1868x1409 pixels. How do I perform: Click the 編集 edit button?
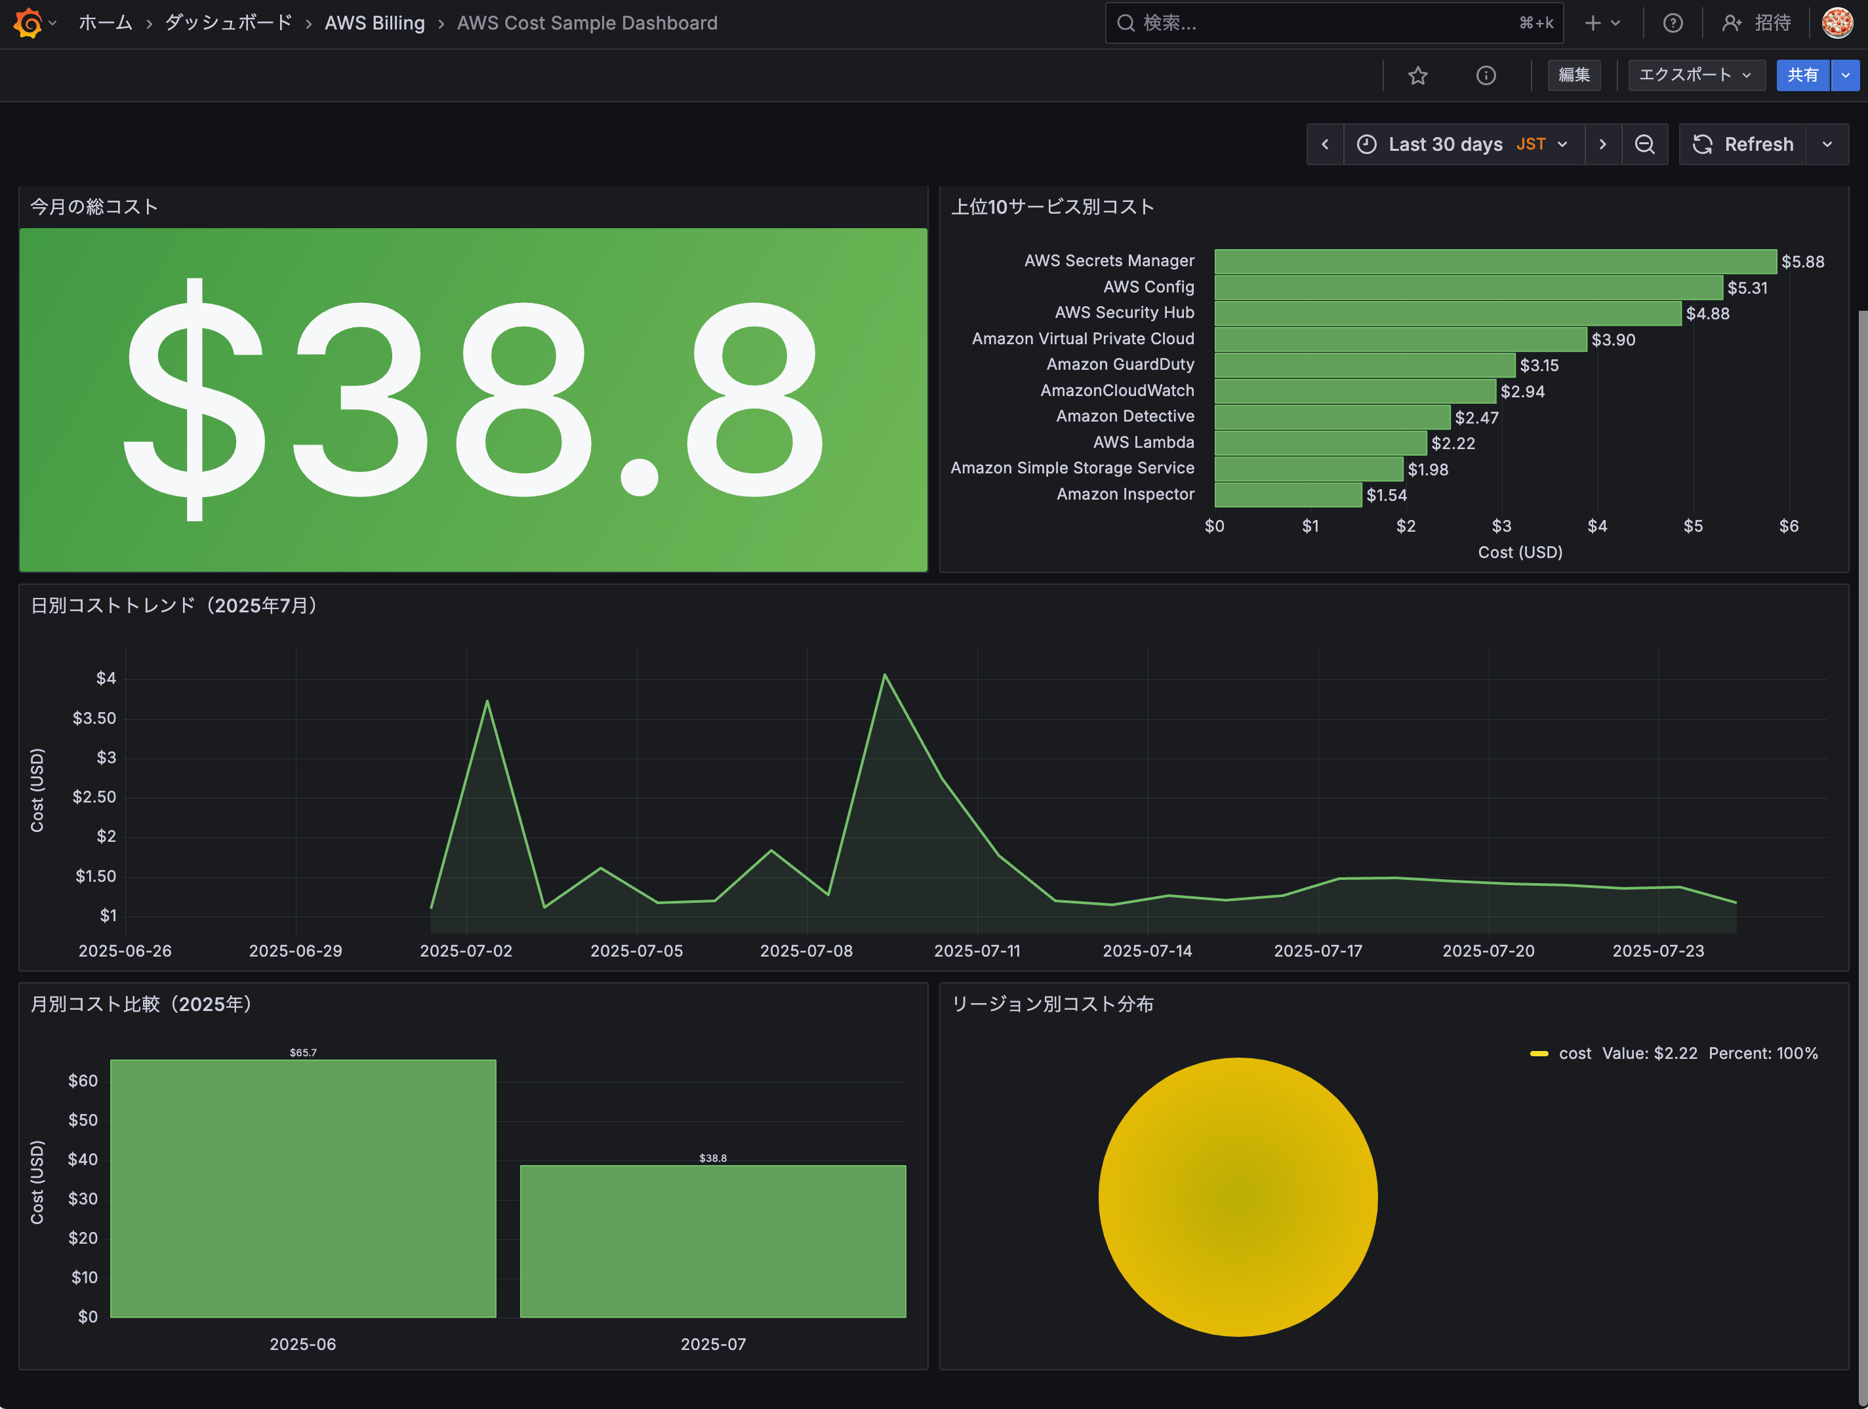tap(1574, 75)
